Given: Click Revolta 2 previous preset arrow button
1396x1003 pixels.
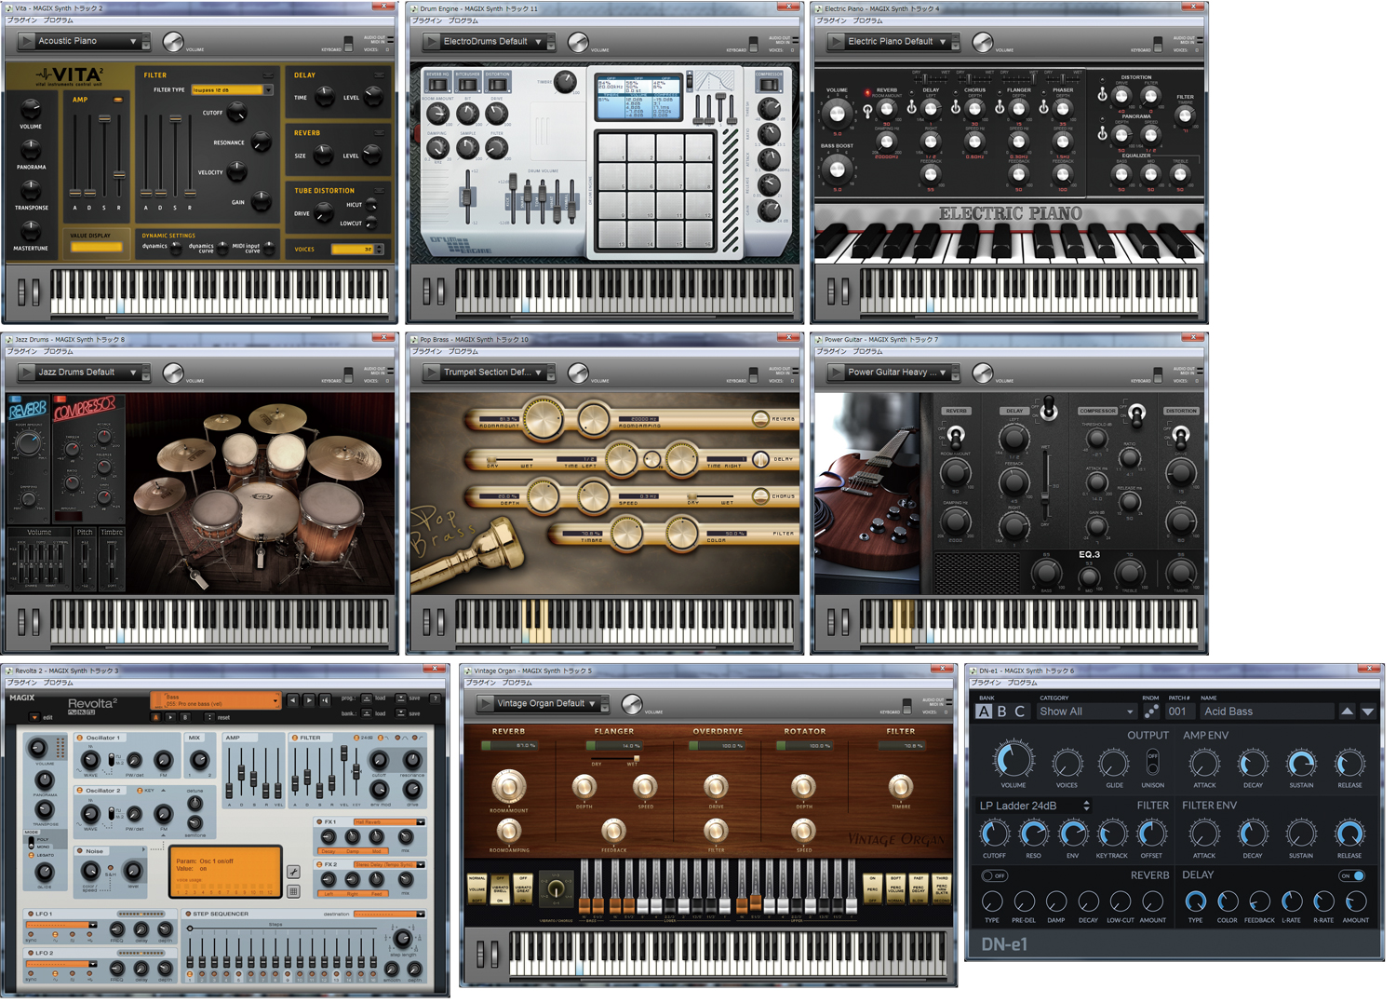Looking at the screenshot, I should tap(293, 700).
